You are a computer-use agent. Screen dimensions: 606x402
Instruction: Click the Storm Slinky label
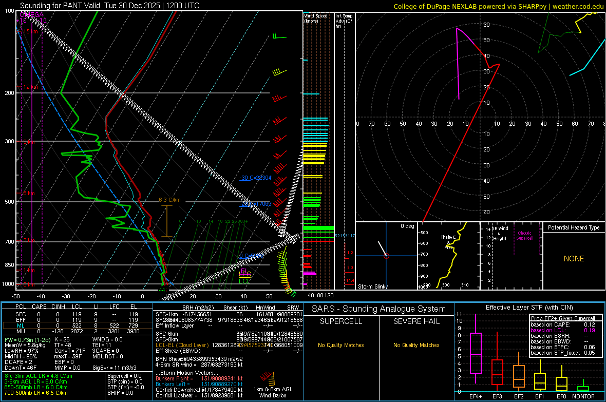click(x=372, y=286)
